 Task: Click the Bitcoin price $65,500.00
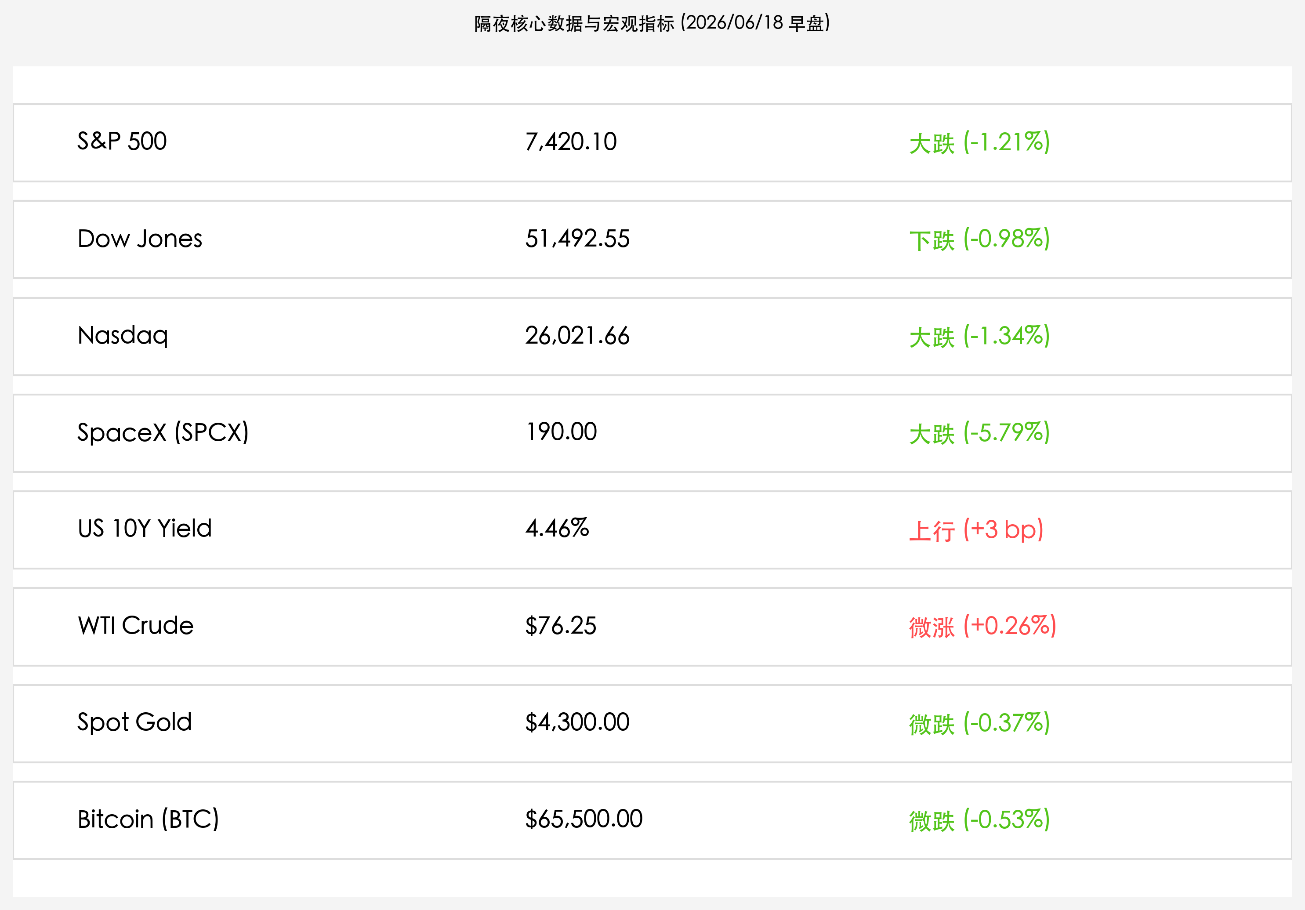click(584, 819)
